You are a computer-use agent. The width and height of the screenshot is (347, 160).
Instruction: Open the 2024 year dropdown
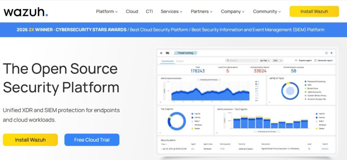(x=278, y=60)
